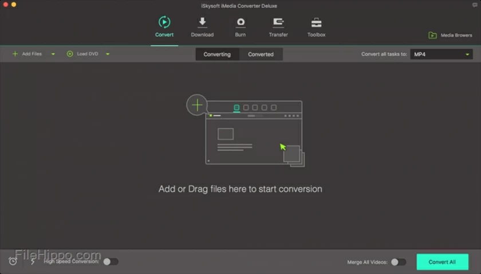Open the MP4 output format dropdown
The height and width of the screenshot is (274, 481).
(x=441, y=54)
